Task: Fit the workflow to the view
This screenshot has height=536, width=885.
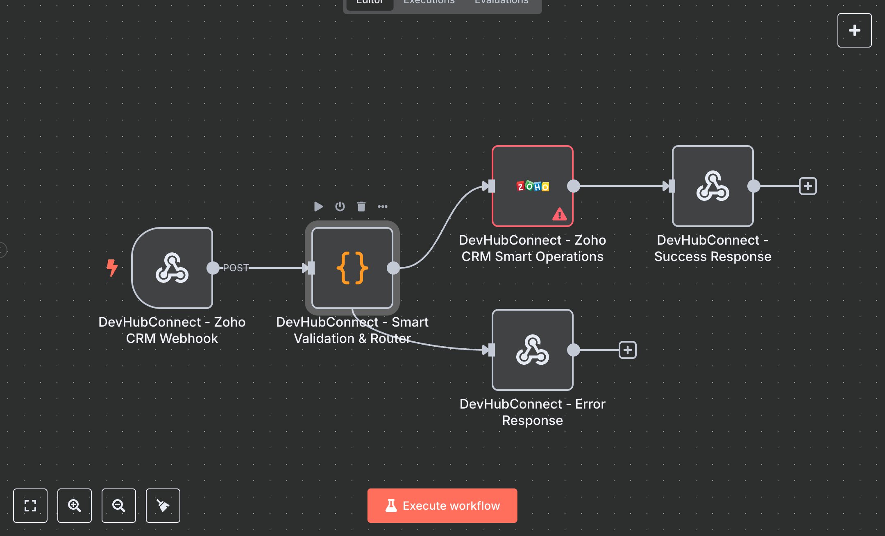Action: [30, 506]
